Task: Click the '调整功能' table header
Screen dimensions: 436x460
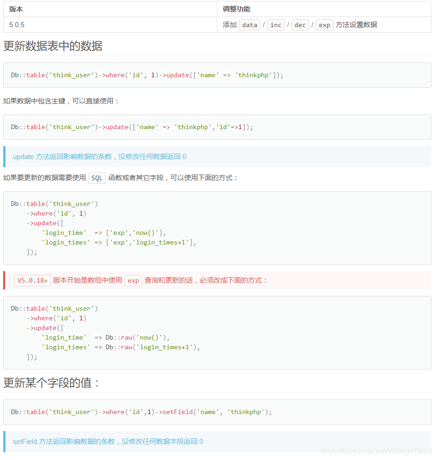Action: 324,9
